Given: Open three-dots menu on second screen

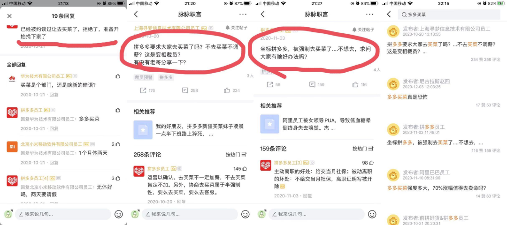Looking at the screenshot, I should pos(243,14).
